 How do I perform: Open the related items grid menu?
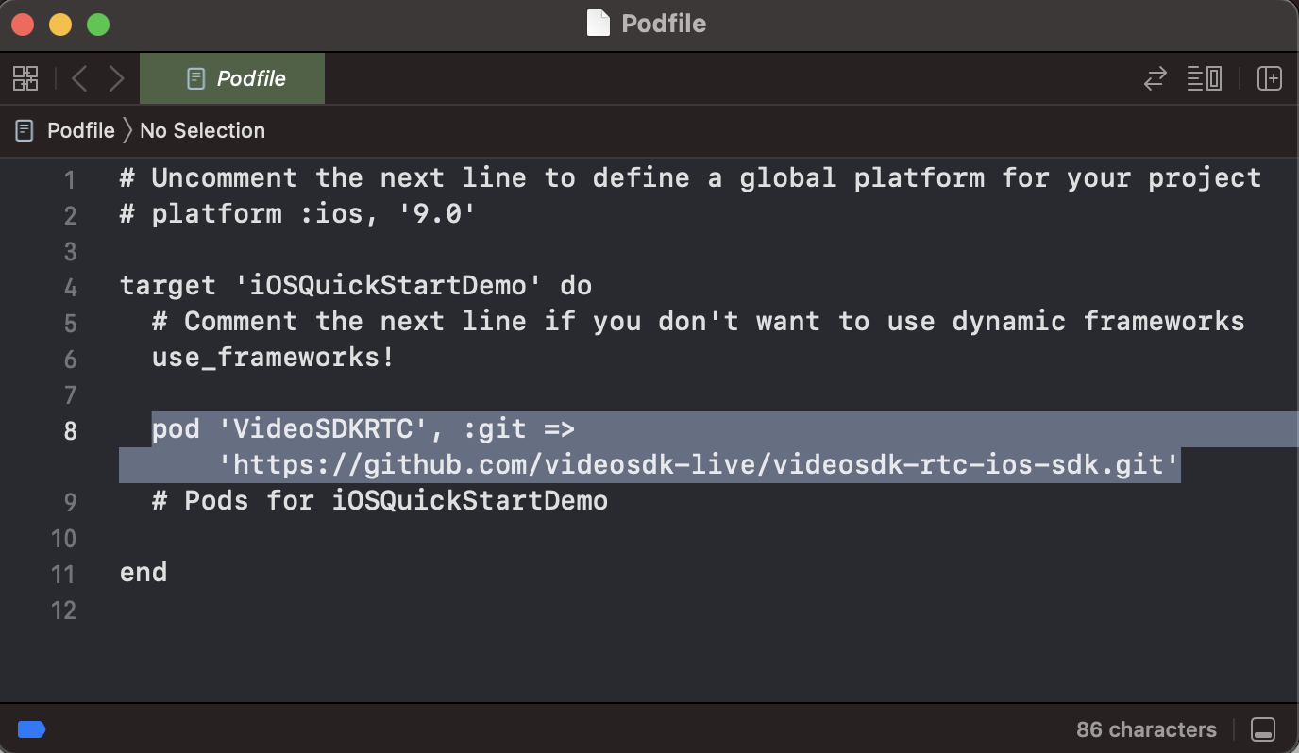pyautogui.click(x=25, y=78)
